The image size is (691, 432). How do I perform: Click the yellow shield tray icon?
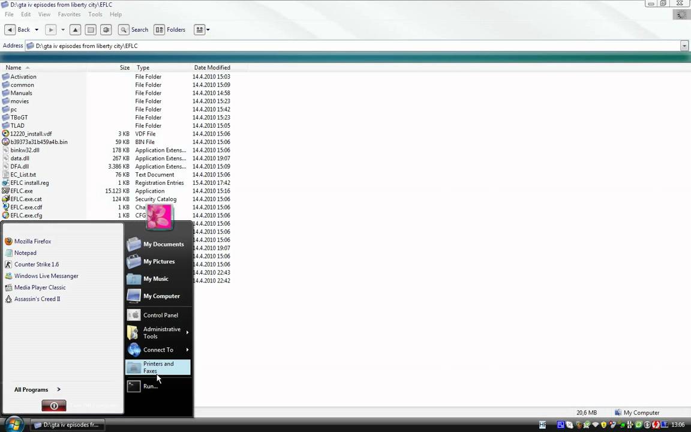[x=604, y=425]
